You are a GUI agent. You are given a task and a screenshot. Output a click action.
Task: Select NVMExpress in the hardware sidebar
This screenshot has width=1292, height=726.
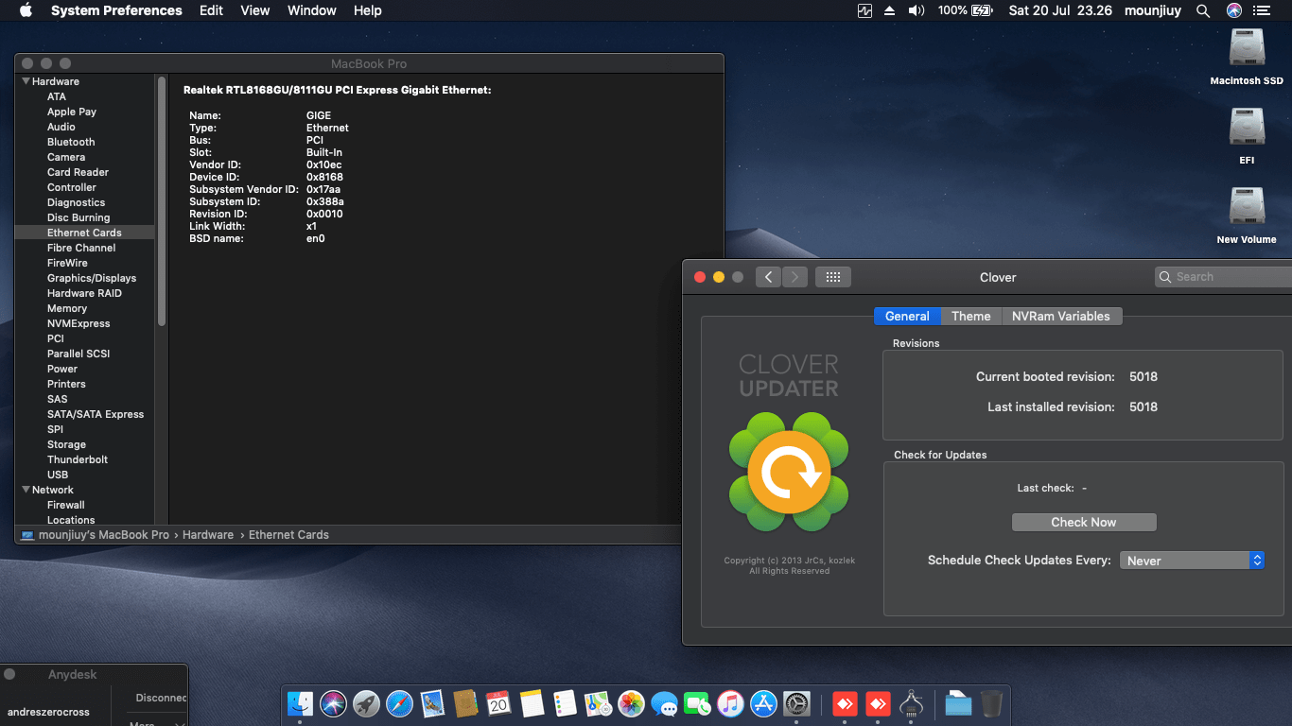tap(79, 323)
